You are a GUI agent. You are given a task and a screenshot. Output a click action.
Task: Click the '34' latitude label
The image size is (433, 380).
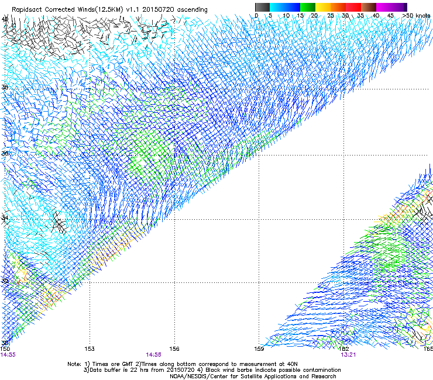(x=5, y=217)
